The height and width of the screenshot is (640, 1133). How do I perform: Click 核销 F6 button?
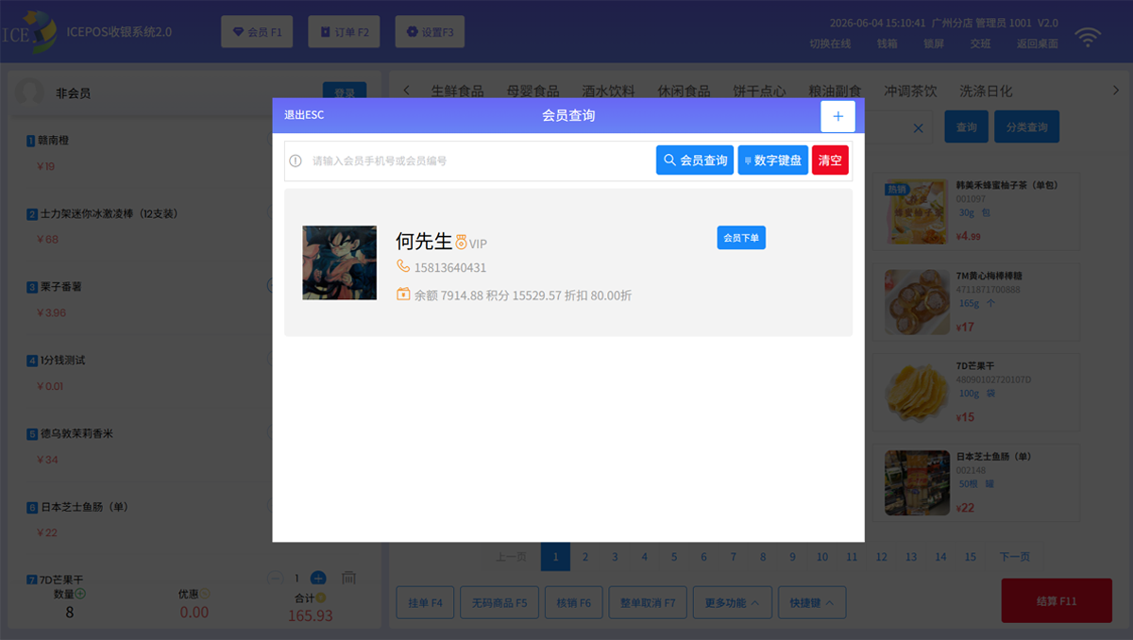point(573,602)
